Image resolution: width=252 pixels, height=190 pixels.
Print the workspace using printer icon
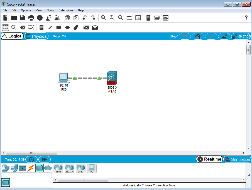pyautogui.click(x=31, y=18)
